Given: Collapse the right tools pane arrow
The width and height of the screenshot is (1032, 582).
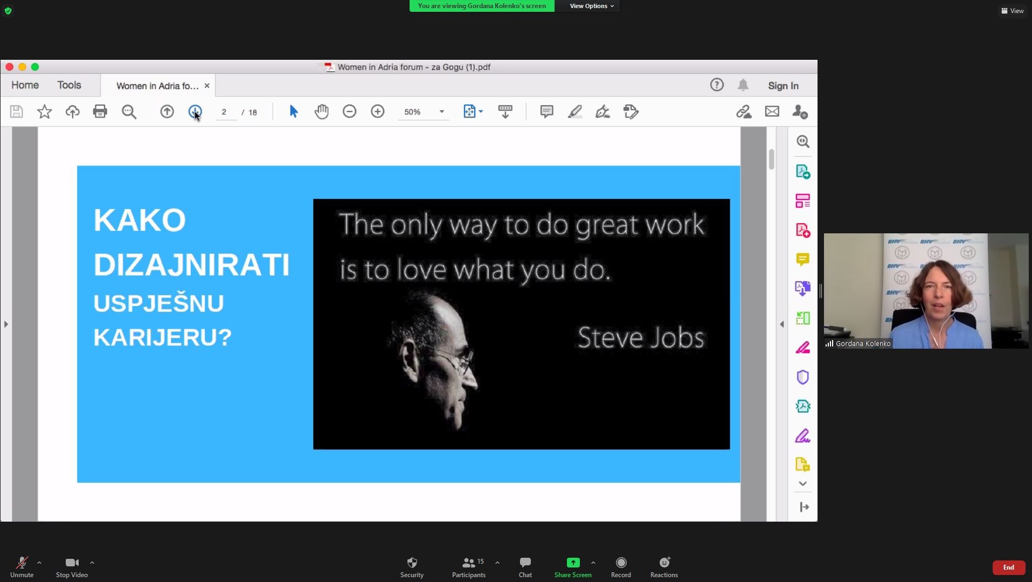Looking at the screenshot, I should tap(782, 324).
